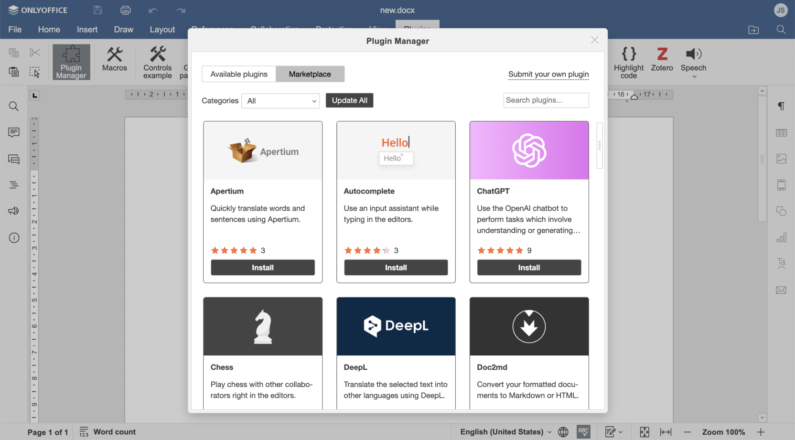Open Table settings in right sidebar
The width and height of the screenshot is (795, 440).
[x=781, y=133]
